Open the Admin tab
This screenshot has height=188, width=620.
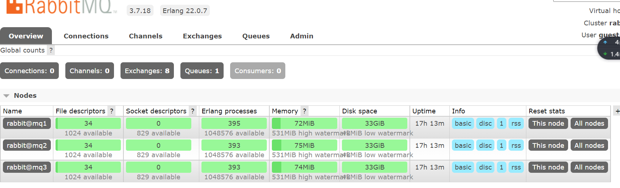302,36
